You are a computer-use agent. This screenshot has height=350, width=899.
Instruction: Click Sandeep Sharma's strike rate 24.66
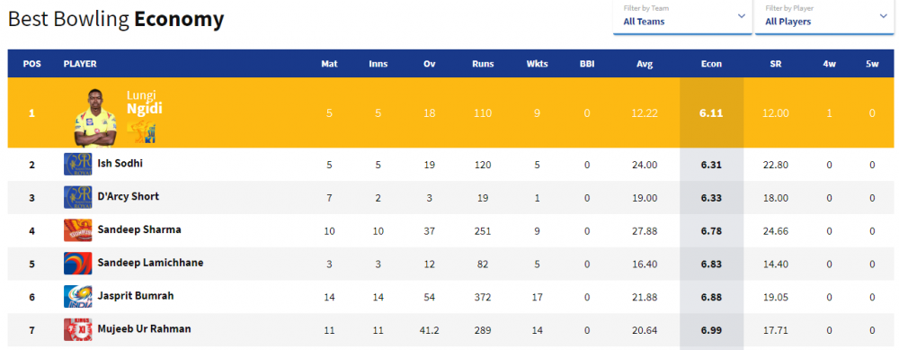coord(776,231)
